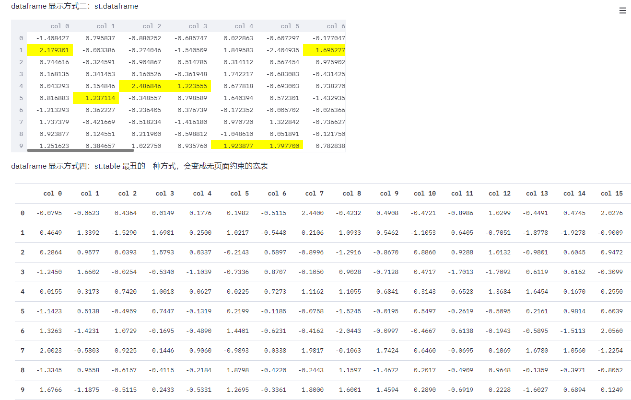Click value -1.2254 in st.table

click(610, 351)
